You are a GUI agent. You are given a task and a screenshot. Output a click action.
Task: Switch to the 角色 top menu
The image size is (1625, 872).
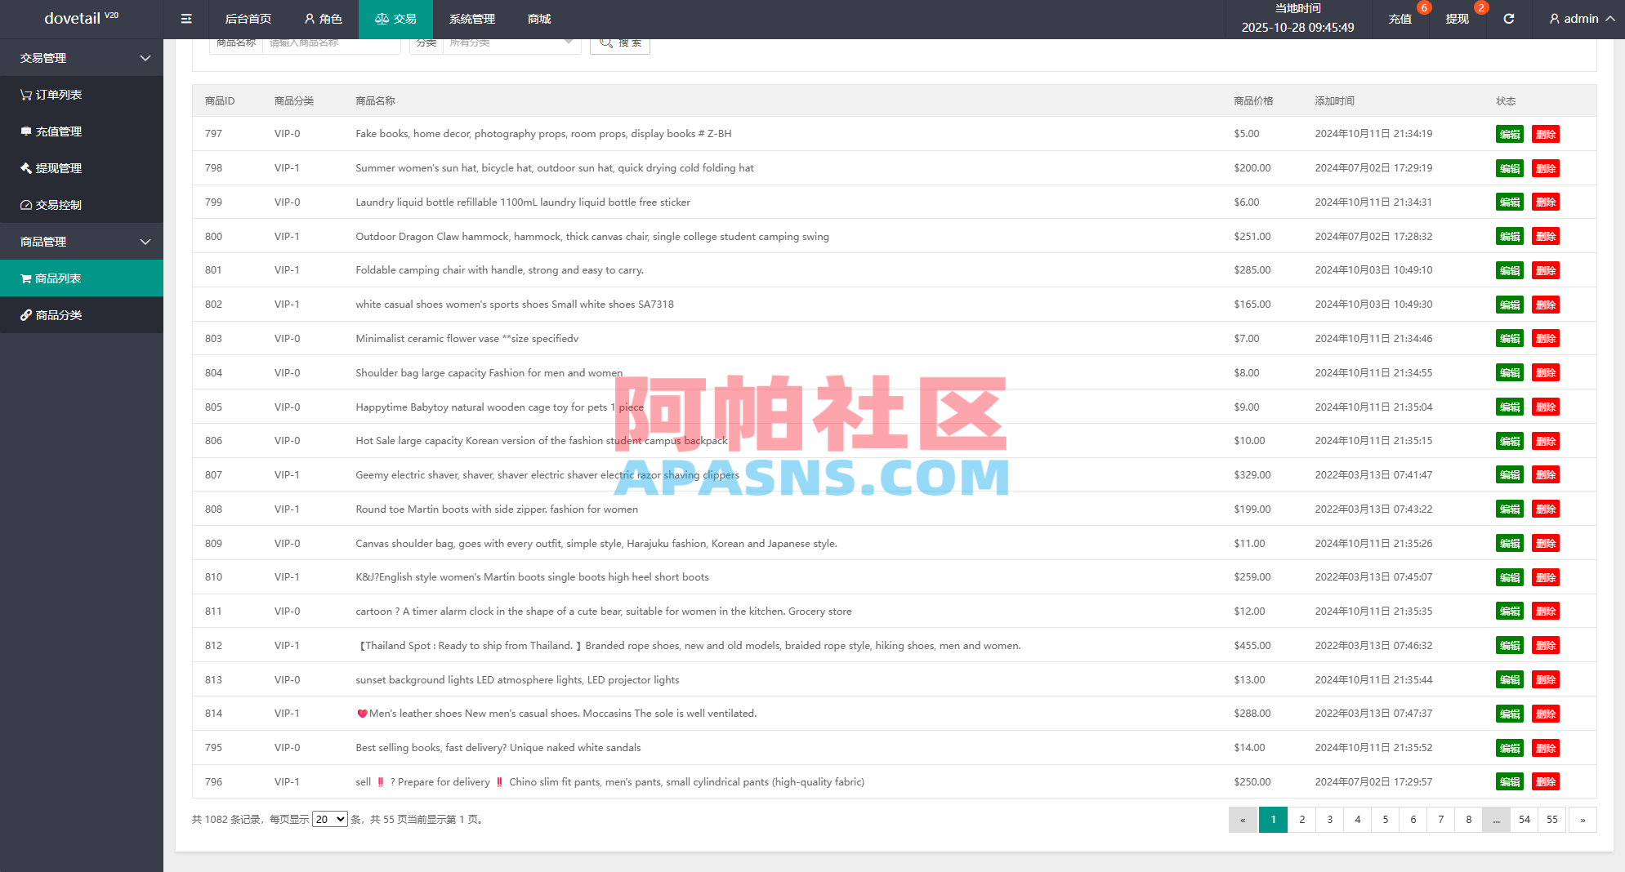point(323,19)
